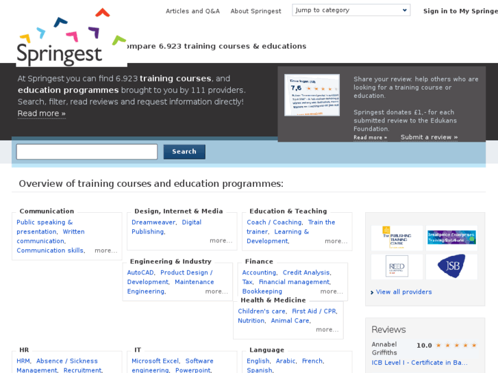This screenshot has width=498, height=373.
Task: Open Tax course link
Action: pos(247,282)
